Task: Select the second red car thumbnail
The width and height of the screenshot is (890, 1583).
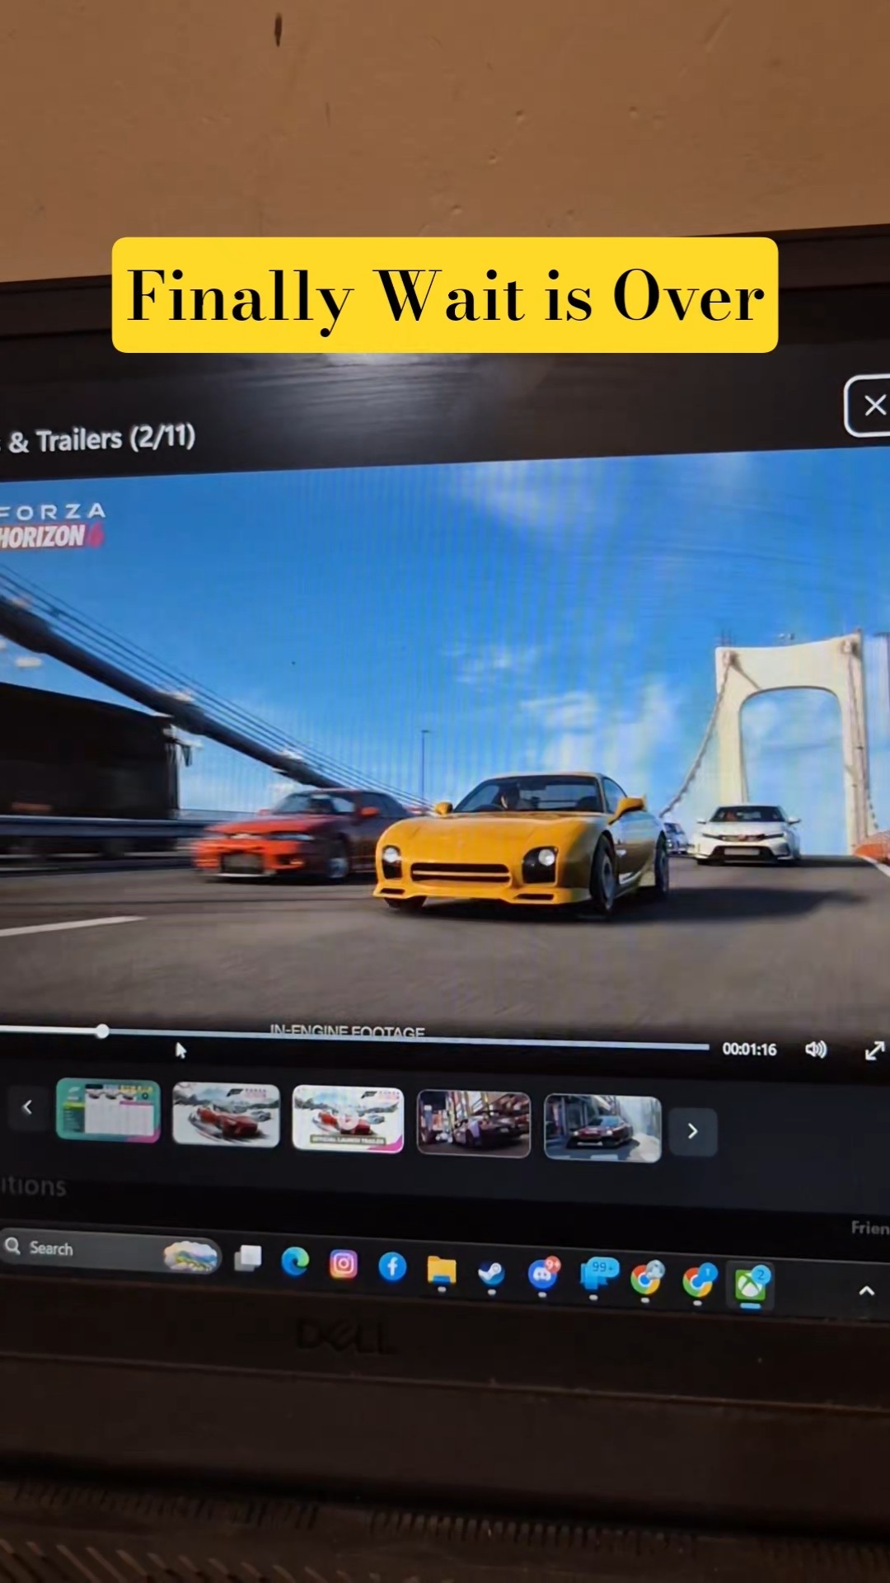Action: [226, 1115]
